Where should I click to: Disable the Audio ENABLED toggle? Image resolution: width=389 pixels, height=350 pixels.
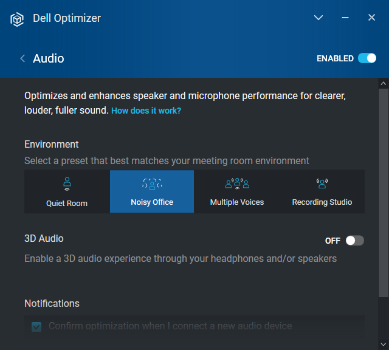tap(367, 58)
